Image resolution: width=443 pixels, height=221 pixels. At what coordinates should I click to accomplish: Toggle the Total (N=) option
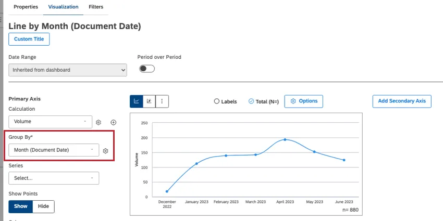(x=251, y=101)
